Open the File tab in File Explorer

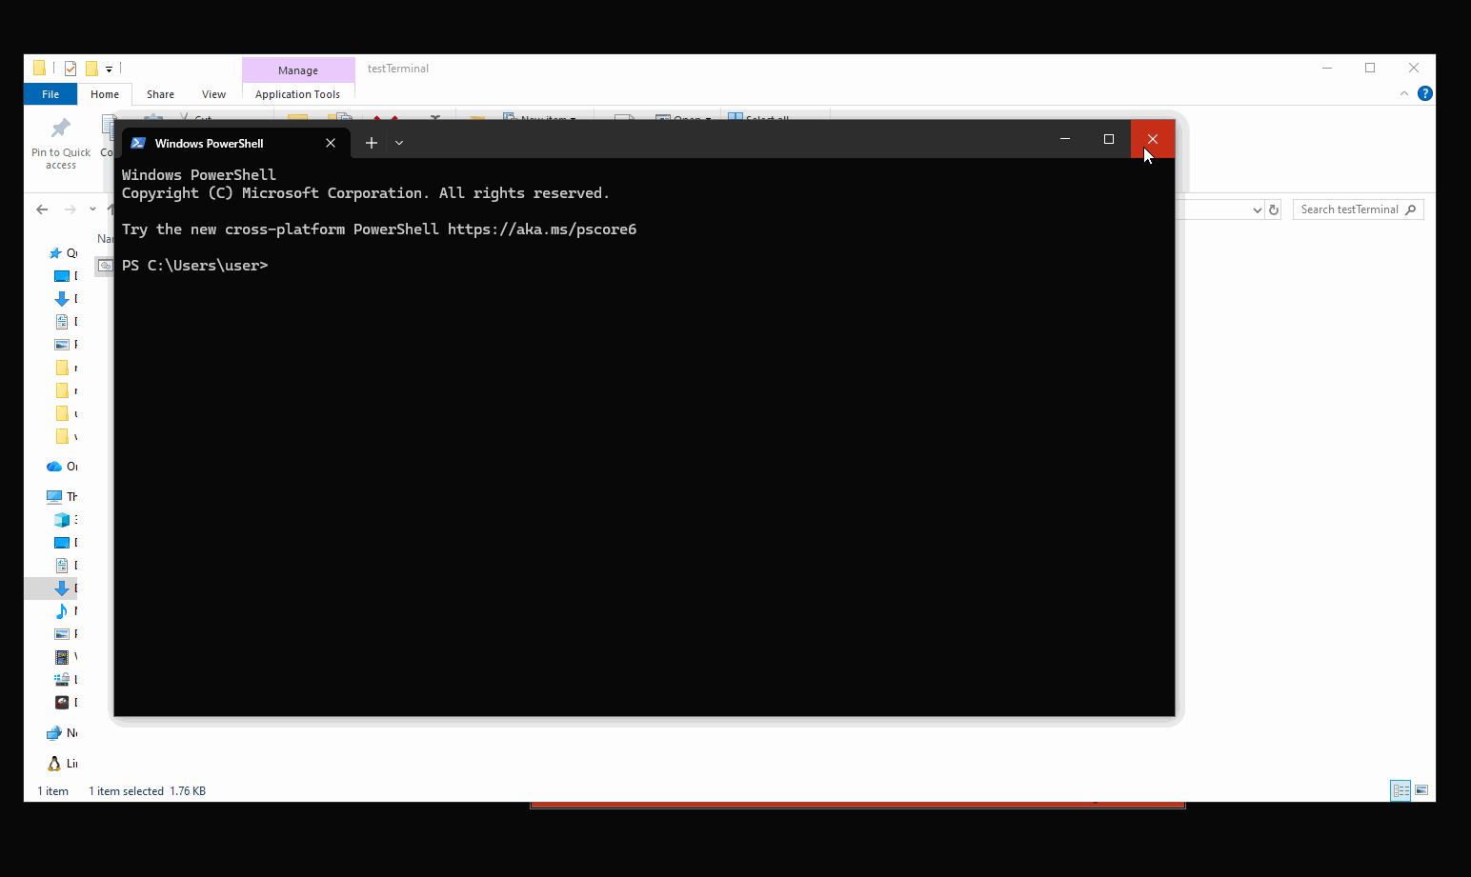(50, 94)
